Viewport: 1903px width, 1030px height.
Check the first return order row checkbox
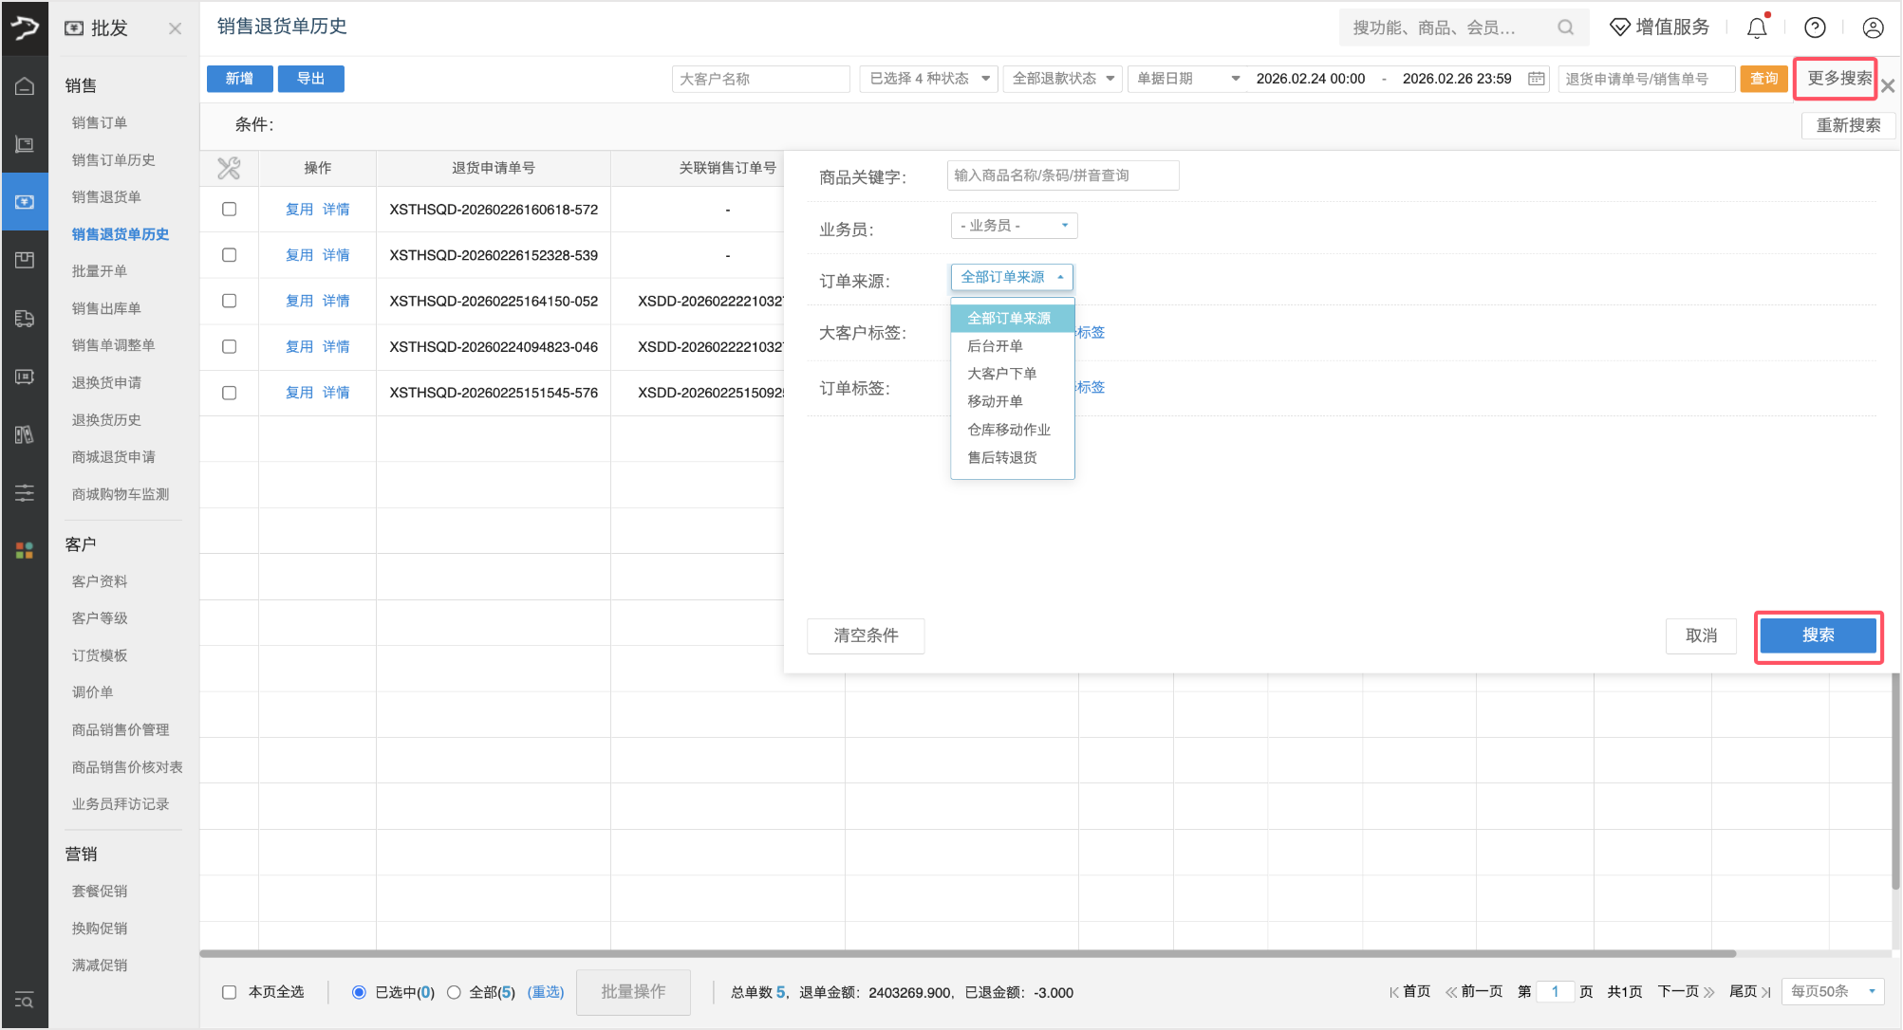[x=229, y=210]
